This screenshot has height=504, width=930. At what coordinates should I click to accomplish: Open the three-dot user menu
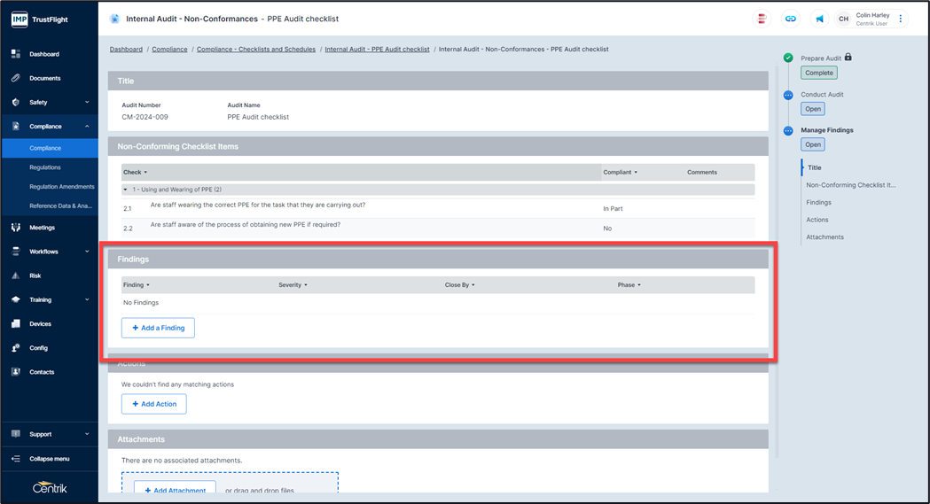pos(901,19)
